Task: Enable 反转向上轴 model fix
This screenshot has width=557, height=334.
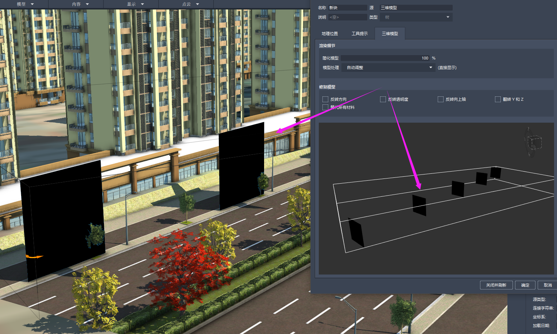Action: tap(440, 99)
